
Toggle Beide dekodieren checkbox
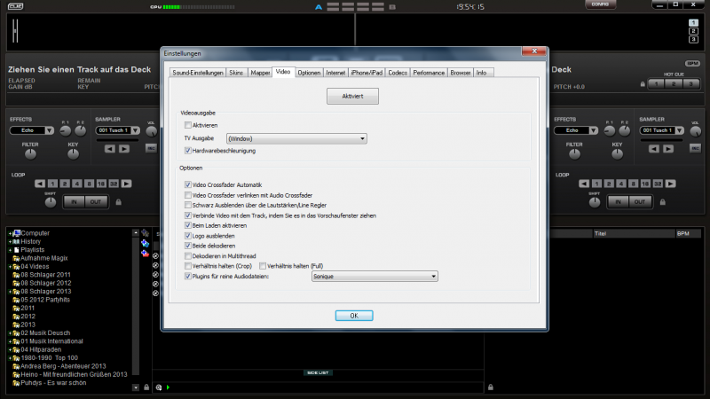pyautogui.click(x=188, y=246)
